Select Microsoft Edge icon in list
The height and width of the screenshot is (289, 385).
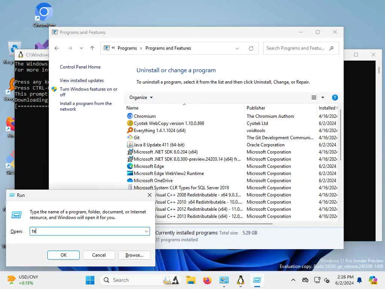(x=130, y=166)
